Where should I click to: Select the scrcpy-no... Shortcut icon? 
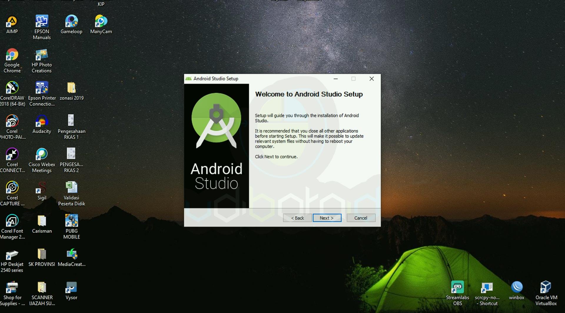(x=487, y=293)
